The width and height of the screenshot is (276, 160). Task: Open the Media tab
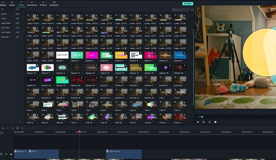pyautogui.click(x=3, y=4)
